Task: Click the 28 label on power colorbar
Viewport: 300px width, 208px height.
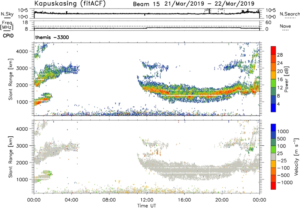Action: (280, 55)
